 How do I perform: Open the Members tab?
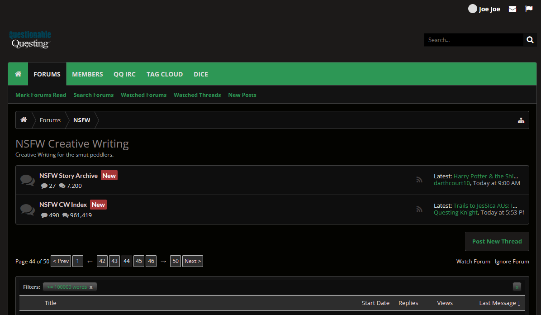click(x=87, y=74)
